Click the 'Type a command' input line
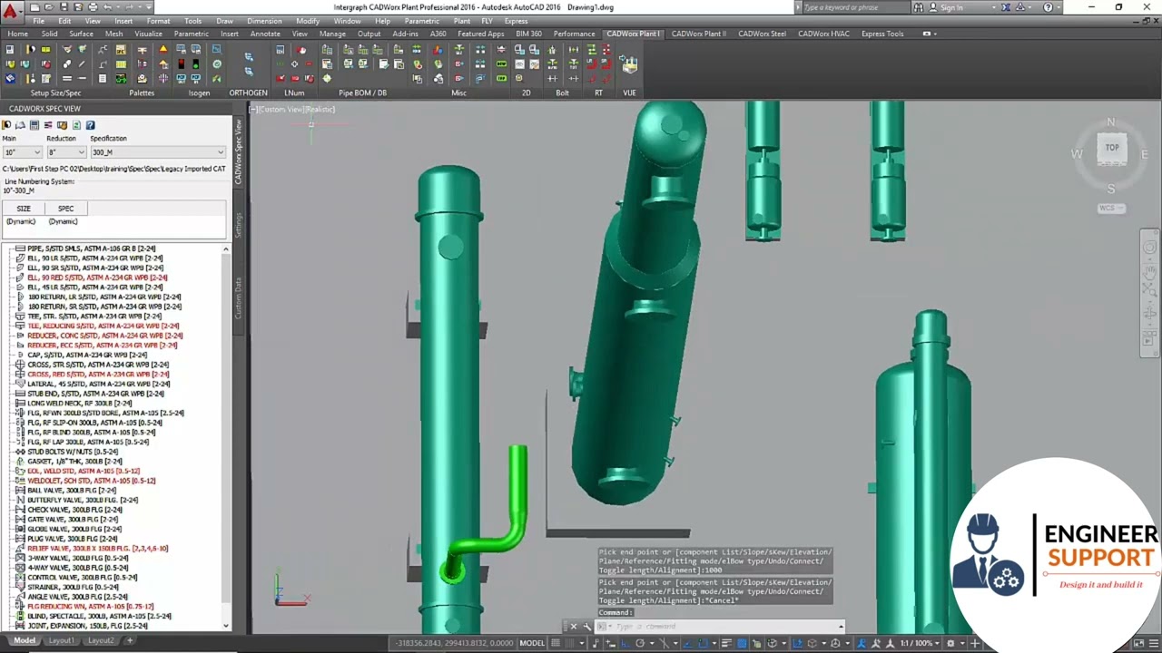 tap(722, 626)
